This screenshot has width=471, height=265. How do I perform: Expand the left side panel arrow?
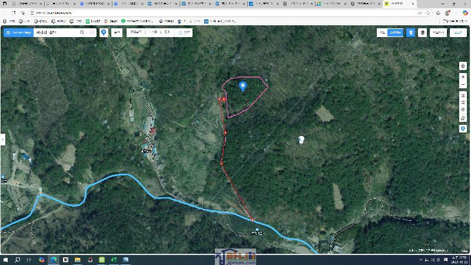(x=2, y=140)
